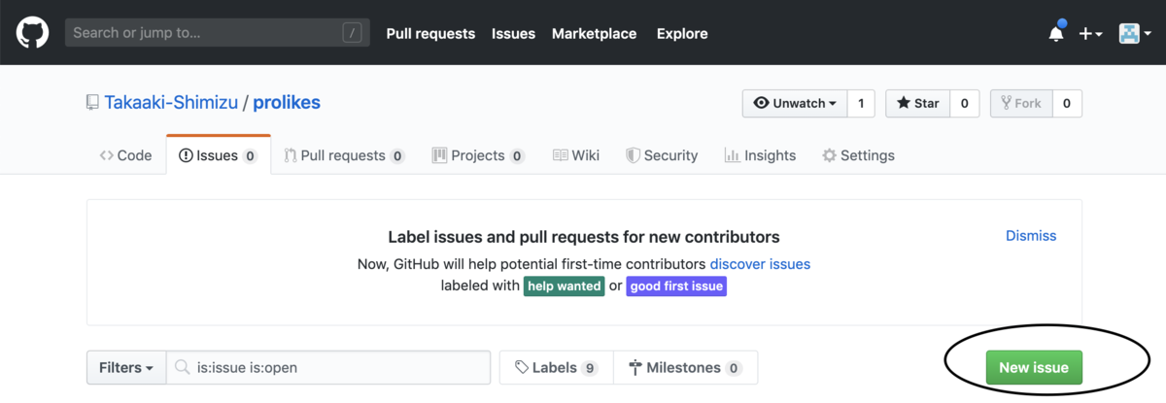
Task: Open the Settings tab
Action: click(858, 155)
